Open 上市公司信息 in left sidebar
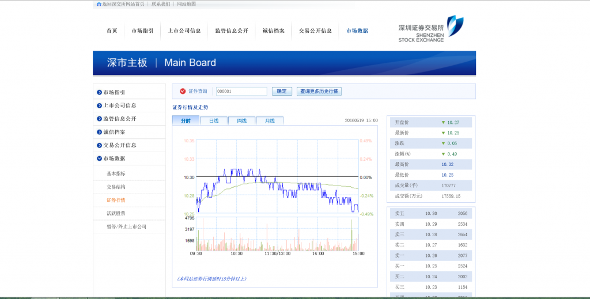The image size is (590, 299). tap(120, 105)
